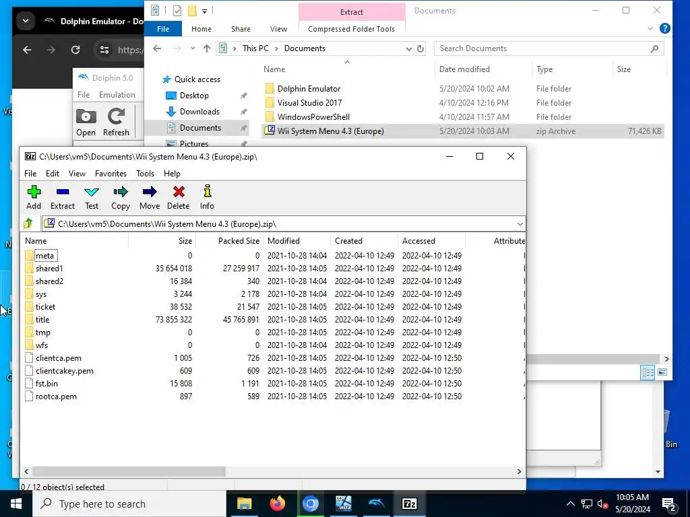Open Explorer's recent locations dropdown
The image size is (690, 517).
193,48
